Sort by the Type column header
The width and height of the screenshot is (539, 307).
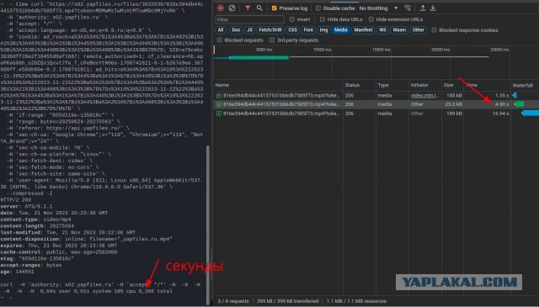(x=392, y=85)
